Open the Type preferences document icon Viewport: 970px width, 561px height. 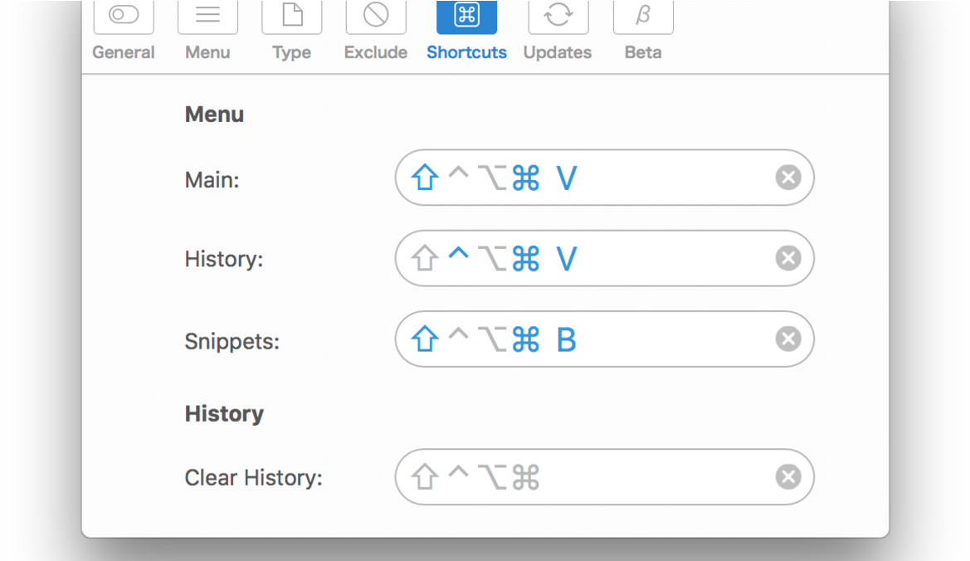(292, 16)
